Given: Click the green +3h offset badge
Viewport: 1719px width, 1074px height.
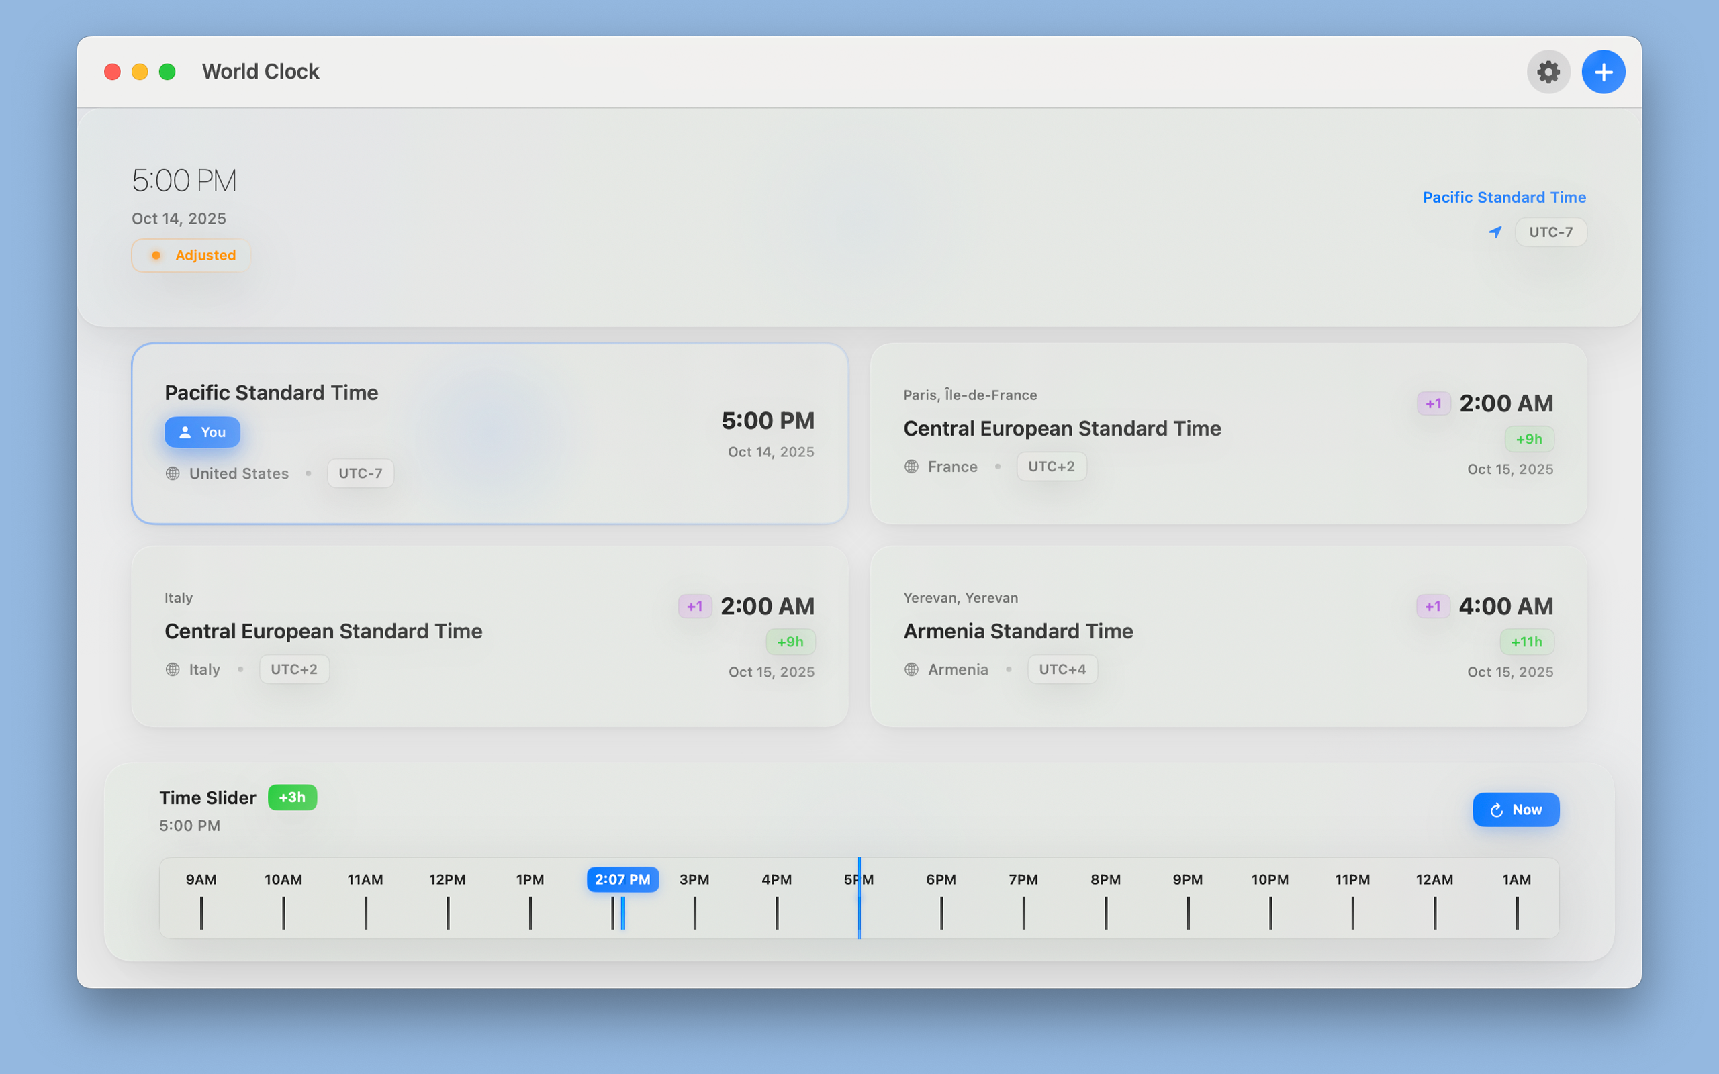Looking at the screenshot, I should [x=292, y=797].
